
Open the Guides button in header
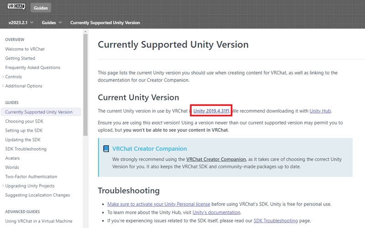click(x=41, y=8)
